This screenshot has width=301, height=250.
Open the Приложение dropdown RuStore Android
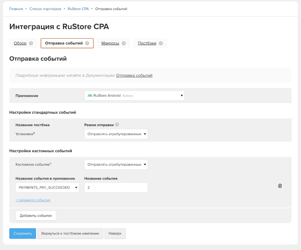click(135, 96)
